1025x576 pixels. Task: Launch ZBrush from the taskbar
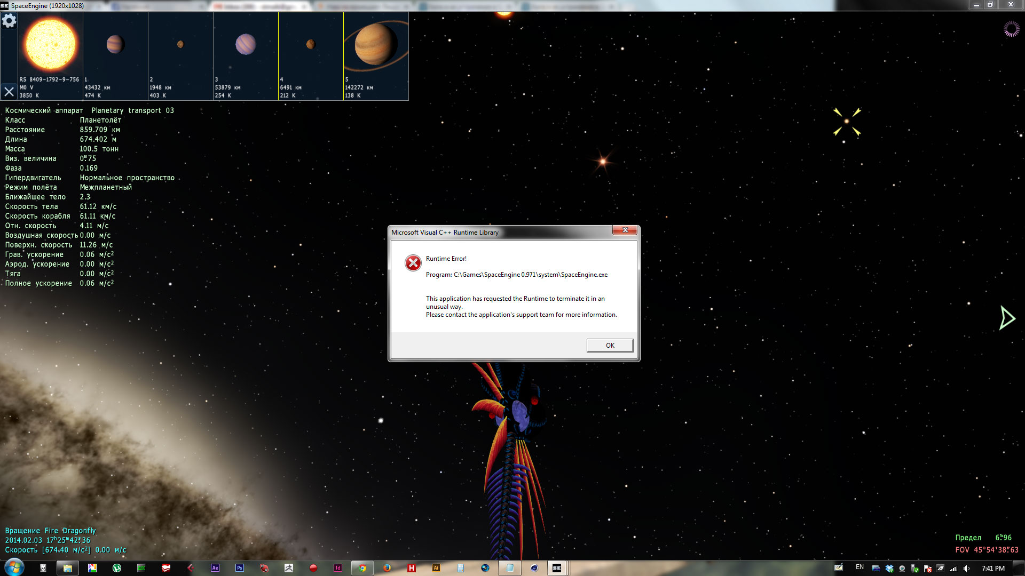pos(289,568)
